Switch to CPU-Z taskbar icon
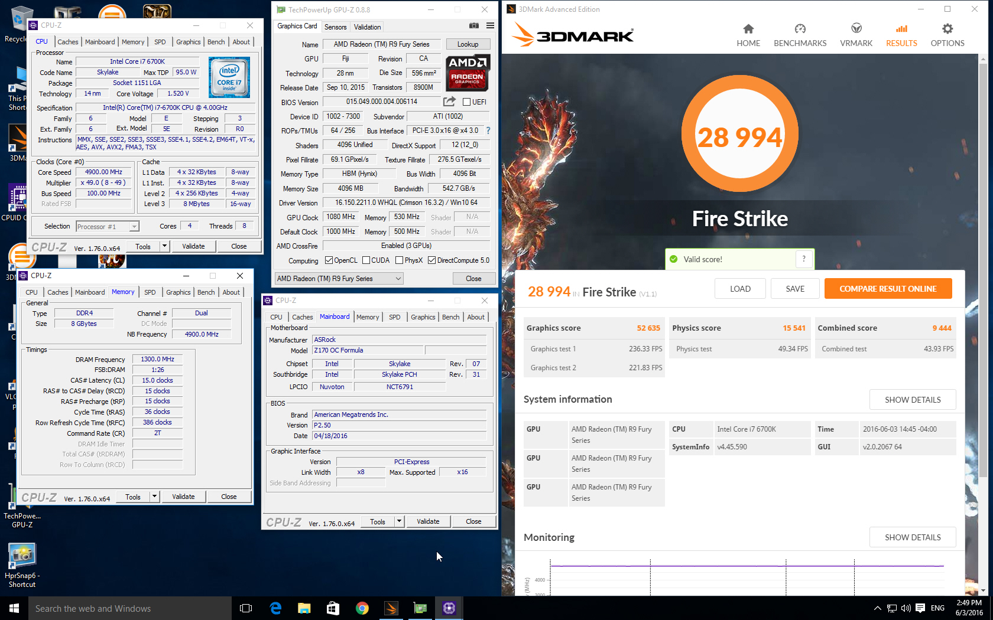Image resolution: width=993 pixels, height=620 pixels. click(x=449, y=608)
